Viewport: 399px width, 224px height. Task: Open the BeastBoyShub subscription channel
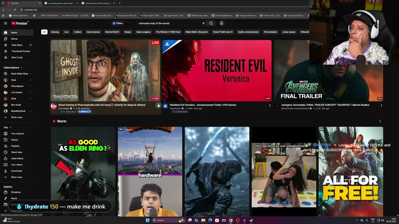click(x=18, y=111)
